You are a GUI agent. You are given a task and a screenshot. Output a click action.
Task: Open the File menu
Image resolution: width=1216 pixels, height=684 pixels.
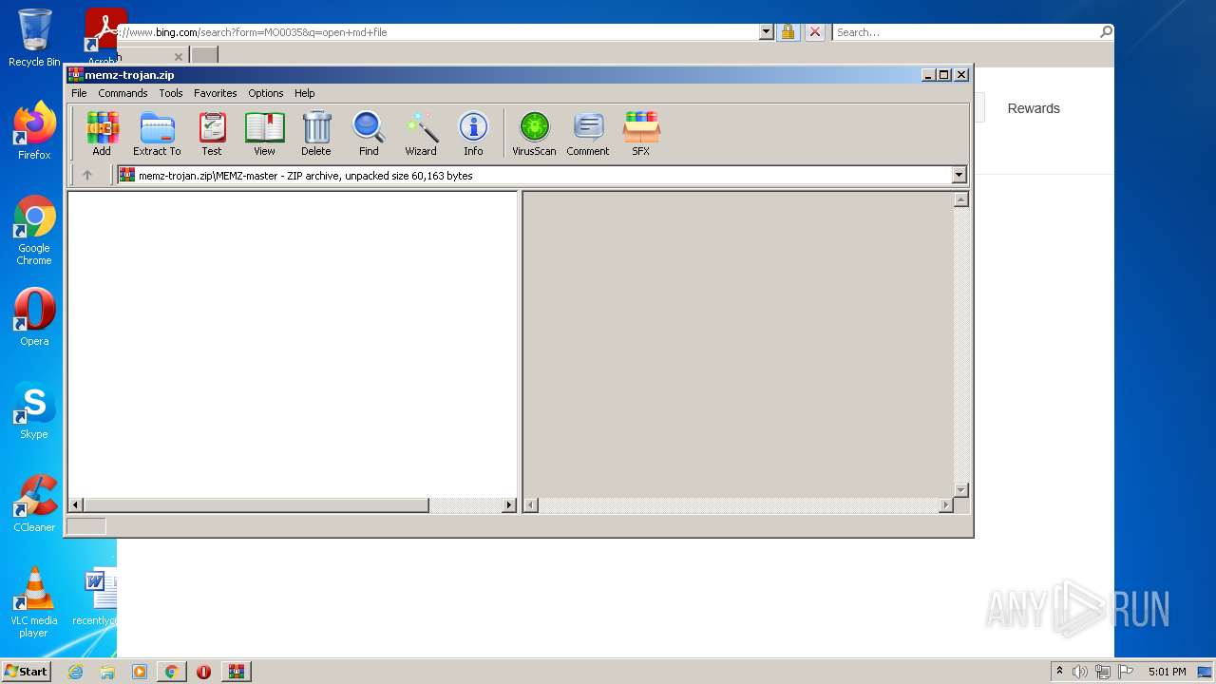point(79,93)
